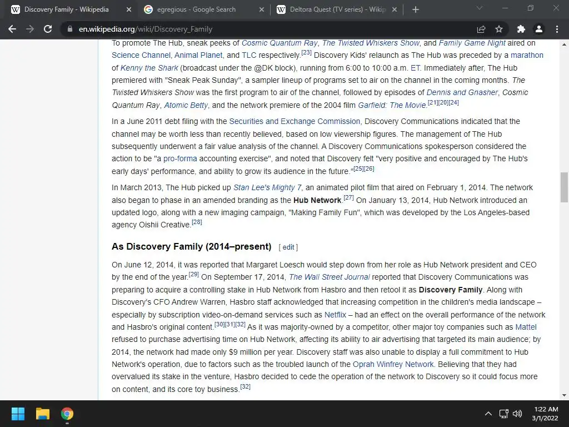Open Chrome extensions puzzle icon
The width and height of the screenshot is (569, 427).
[521, 29]
